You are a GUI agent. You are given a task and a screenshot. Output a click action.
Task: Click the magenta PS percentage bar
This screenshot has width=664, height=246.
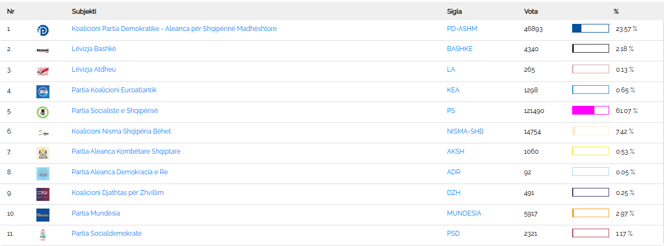(x=590, y=111)
